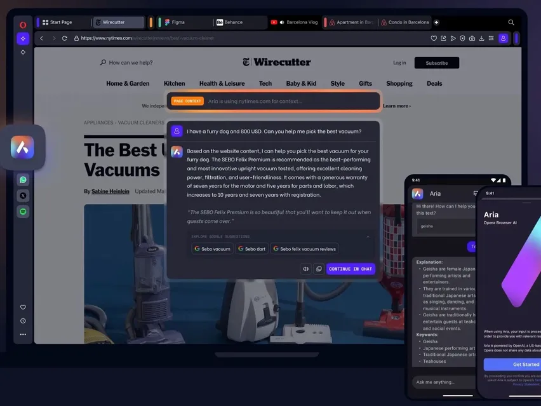Collapse the red tab island handle
The width and height of the screenshot is (541, 406).
(325, 22)
